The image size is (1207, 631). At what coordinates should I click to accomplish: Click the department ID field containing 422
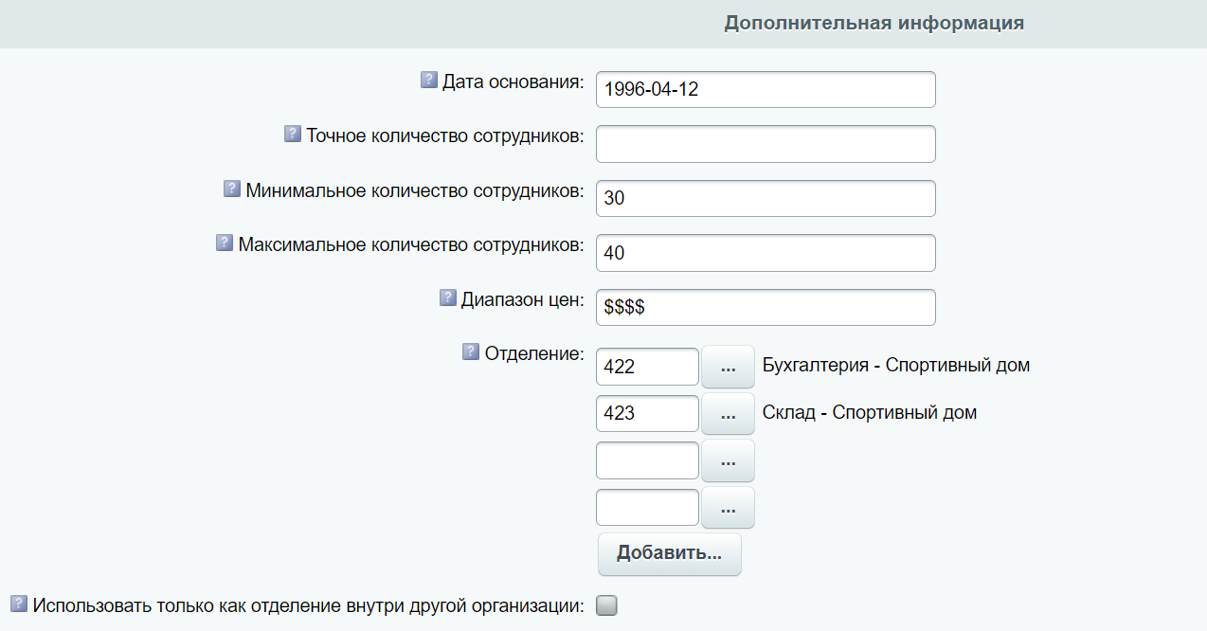click(647, 367)
